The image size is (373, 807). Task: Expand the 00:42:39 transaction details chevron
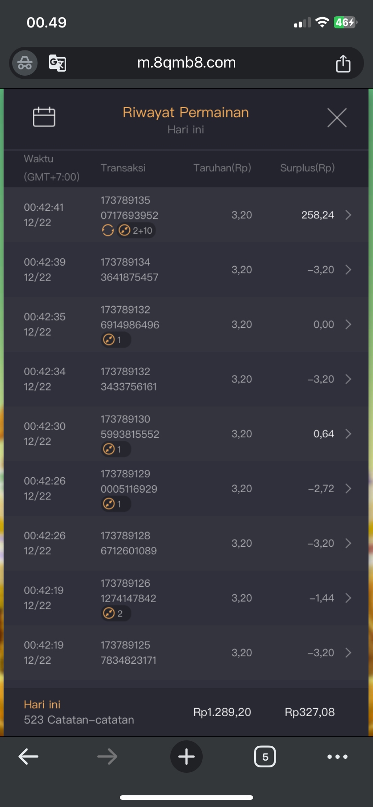348,270
